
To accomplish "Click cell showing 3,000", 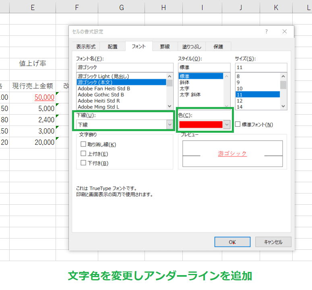I will click(x=33, y=131).
